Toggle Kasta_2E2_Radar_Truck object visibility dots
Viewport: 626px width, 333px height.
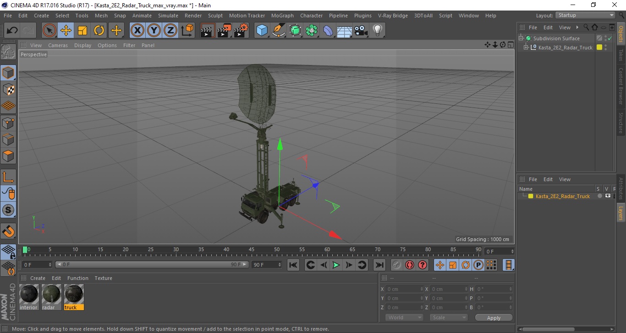coord(605,47)
